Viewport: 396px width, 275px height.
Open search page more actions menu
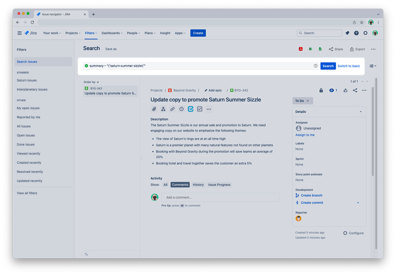(373, 49)
